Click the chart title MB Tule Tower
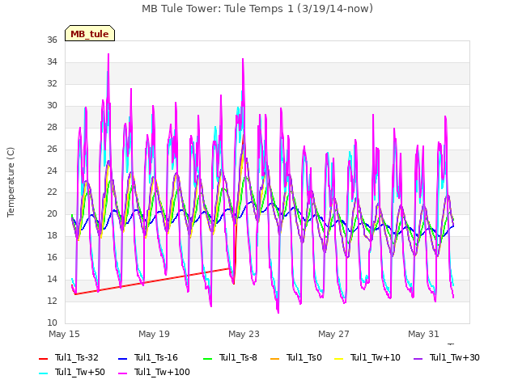 (x=257, y=8)
